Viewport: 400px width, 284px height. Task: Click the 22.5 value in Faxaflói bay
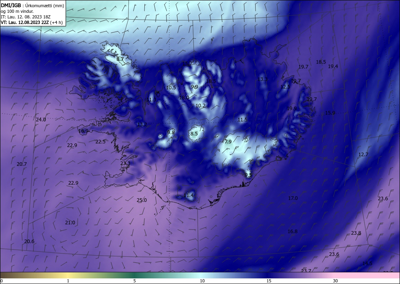[x=100, y=142]
